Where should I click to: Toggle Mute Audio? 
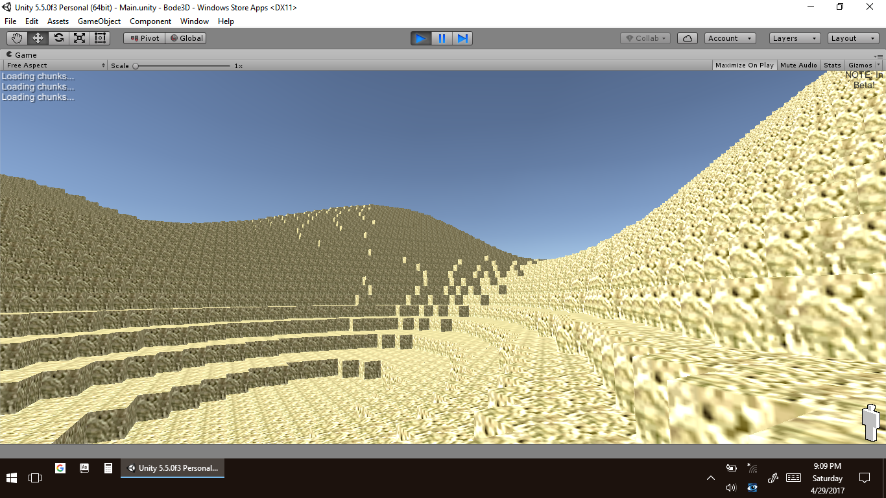click(798, 65)
